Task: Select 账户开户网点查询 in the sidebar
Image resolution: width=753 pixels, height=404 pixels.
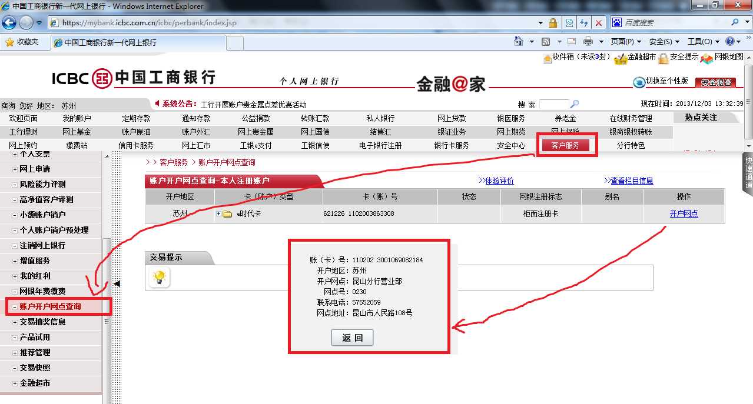Action: [x=50, y=306]
